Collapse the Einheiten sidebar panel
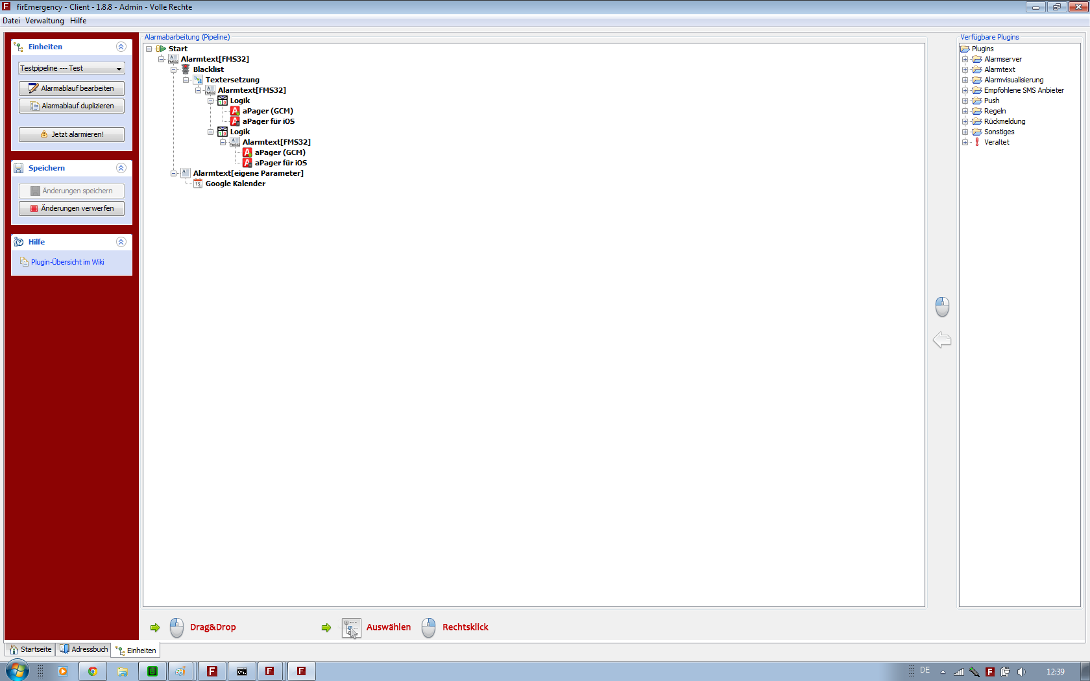 [x=121, y=47]
